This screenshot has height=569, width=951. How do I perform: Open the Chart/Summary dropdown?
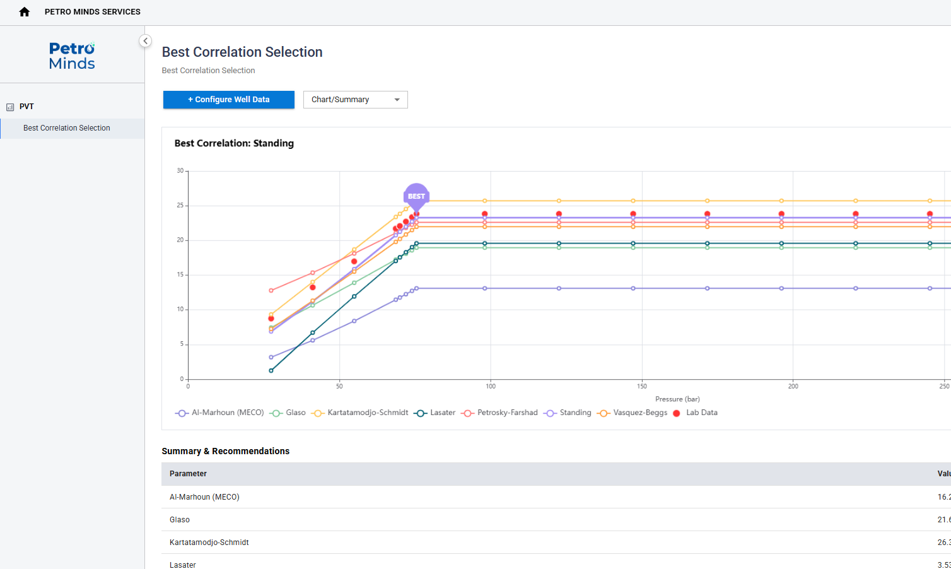[356, 100]
